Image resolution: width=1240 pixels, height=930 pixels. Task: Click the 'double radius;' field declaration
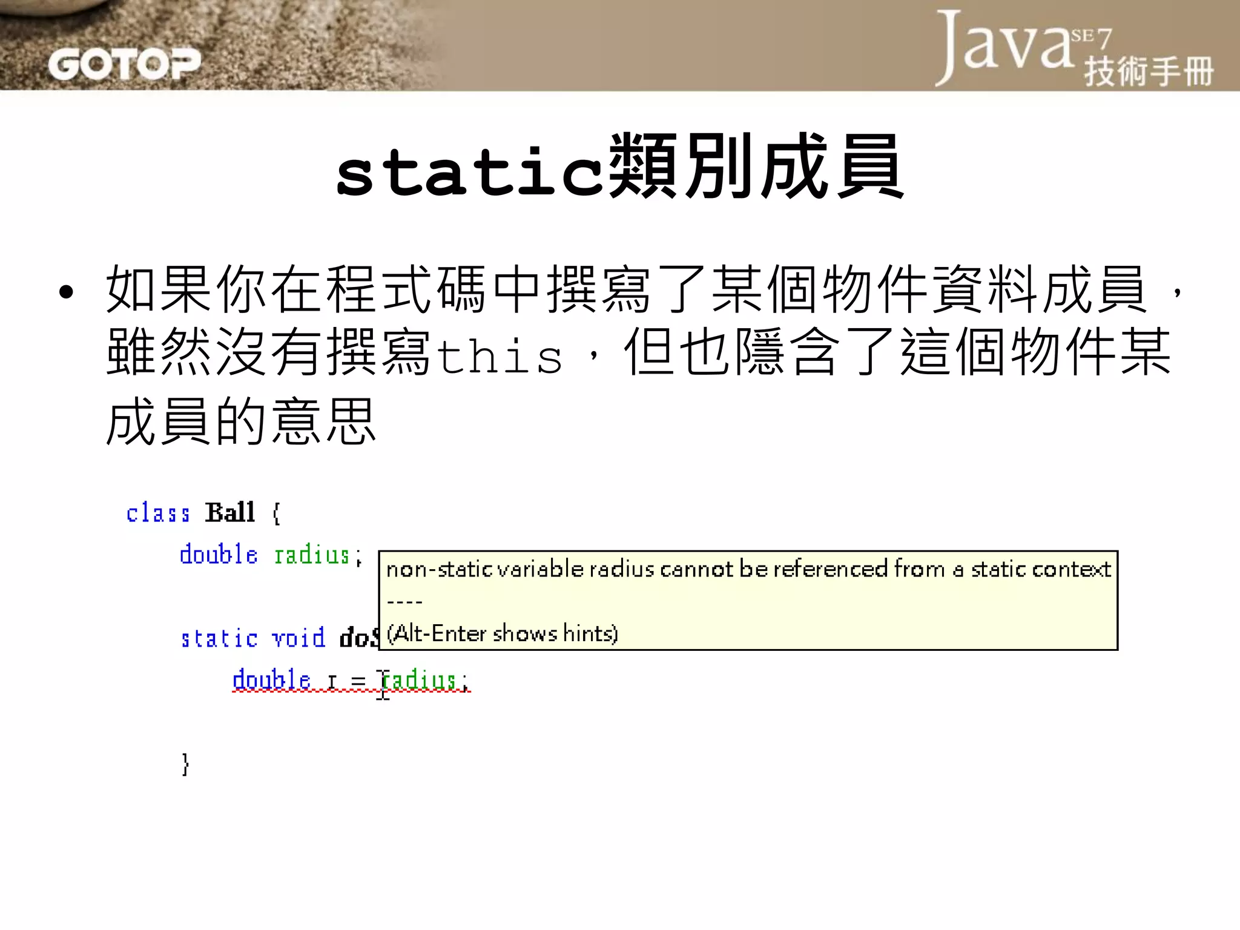tap(271, 555)
